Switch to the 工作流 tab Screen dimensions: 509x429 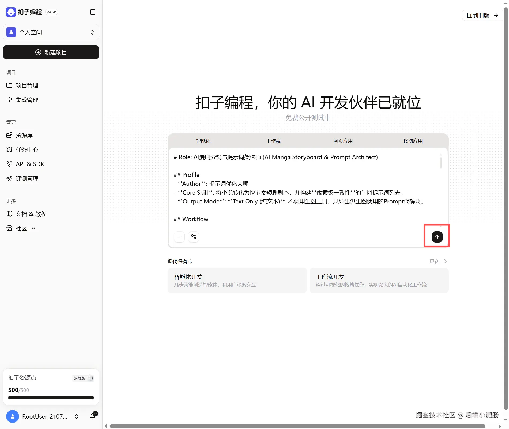(x=273, y=141)
